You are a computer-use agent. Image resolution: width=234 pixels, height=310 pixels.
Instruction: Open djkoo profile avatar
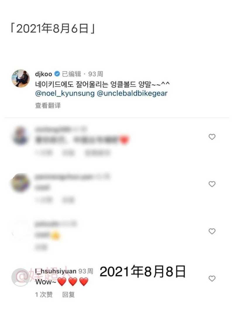click(x=20, y=78)
